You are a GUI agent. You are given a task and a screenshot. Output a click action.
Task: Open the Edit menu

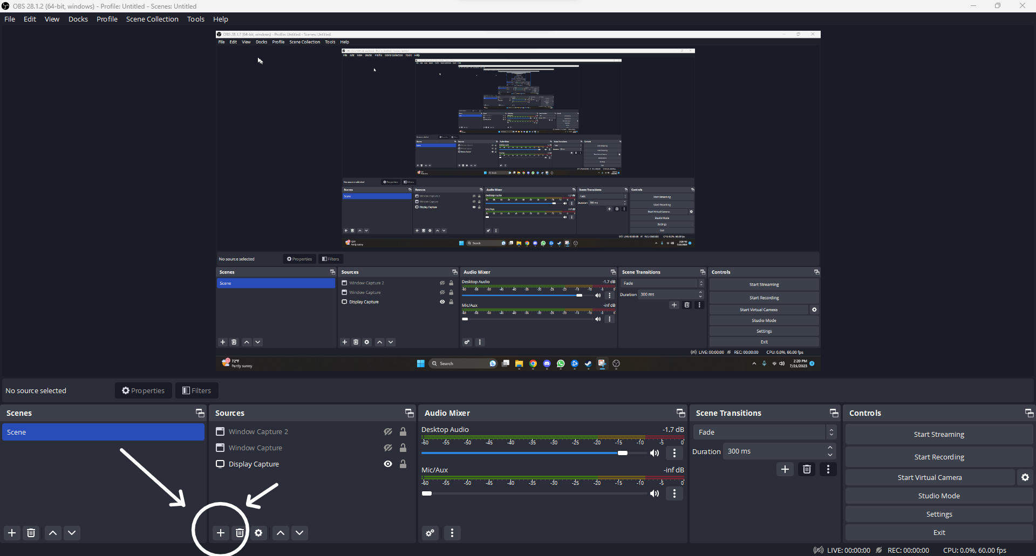coord(30,19)
